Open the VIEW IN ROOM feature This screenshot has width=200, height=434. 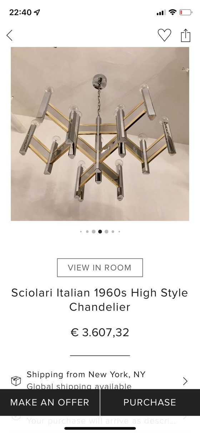(100, 267)
